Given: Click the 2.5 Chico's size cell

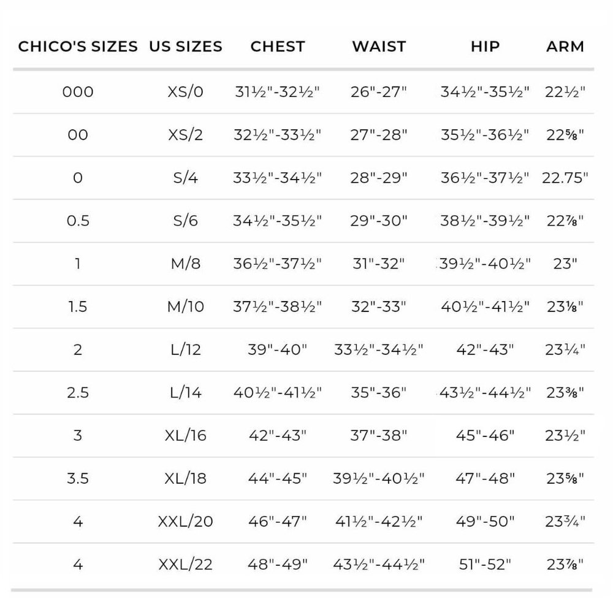Looking at the screenshot, I should (x=78, y=392).
